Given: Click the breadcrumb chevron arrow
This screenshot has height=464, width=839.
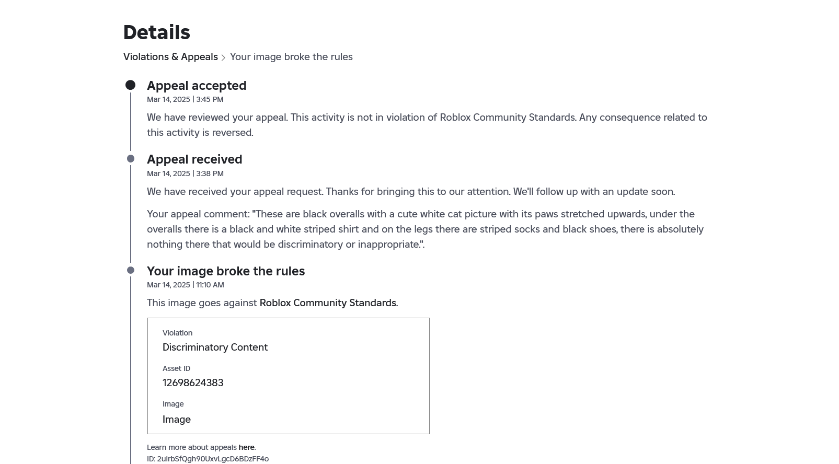Looking at the screenshot, I should pos(223,57).
